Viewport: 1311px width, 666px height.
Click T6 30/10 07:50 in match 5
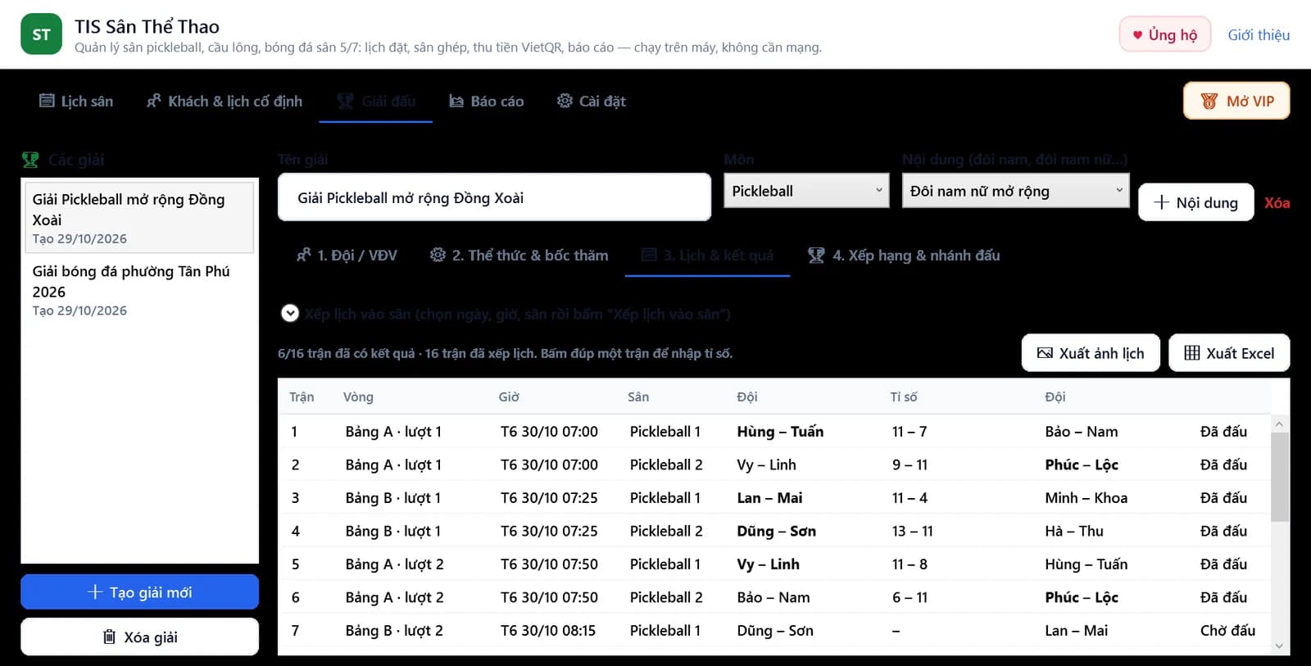549,564
